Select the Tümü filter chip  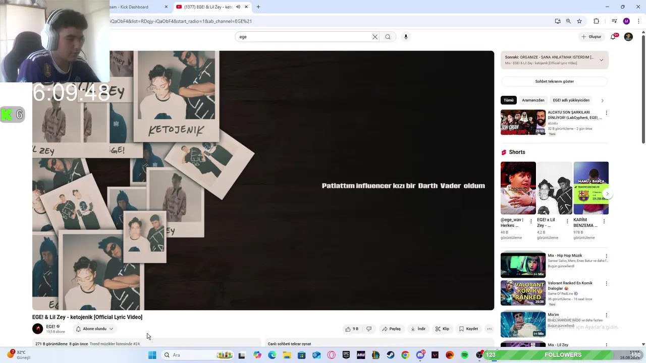509,100
